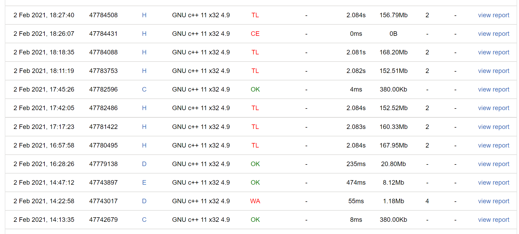Click view report for submission 47784088
The width and height of the screenshot is (519, 234).
coord(493,52)
